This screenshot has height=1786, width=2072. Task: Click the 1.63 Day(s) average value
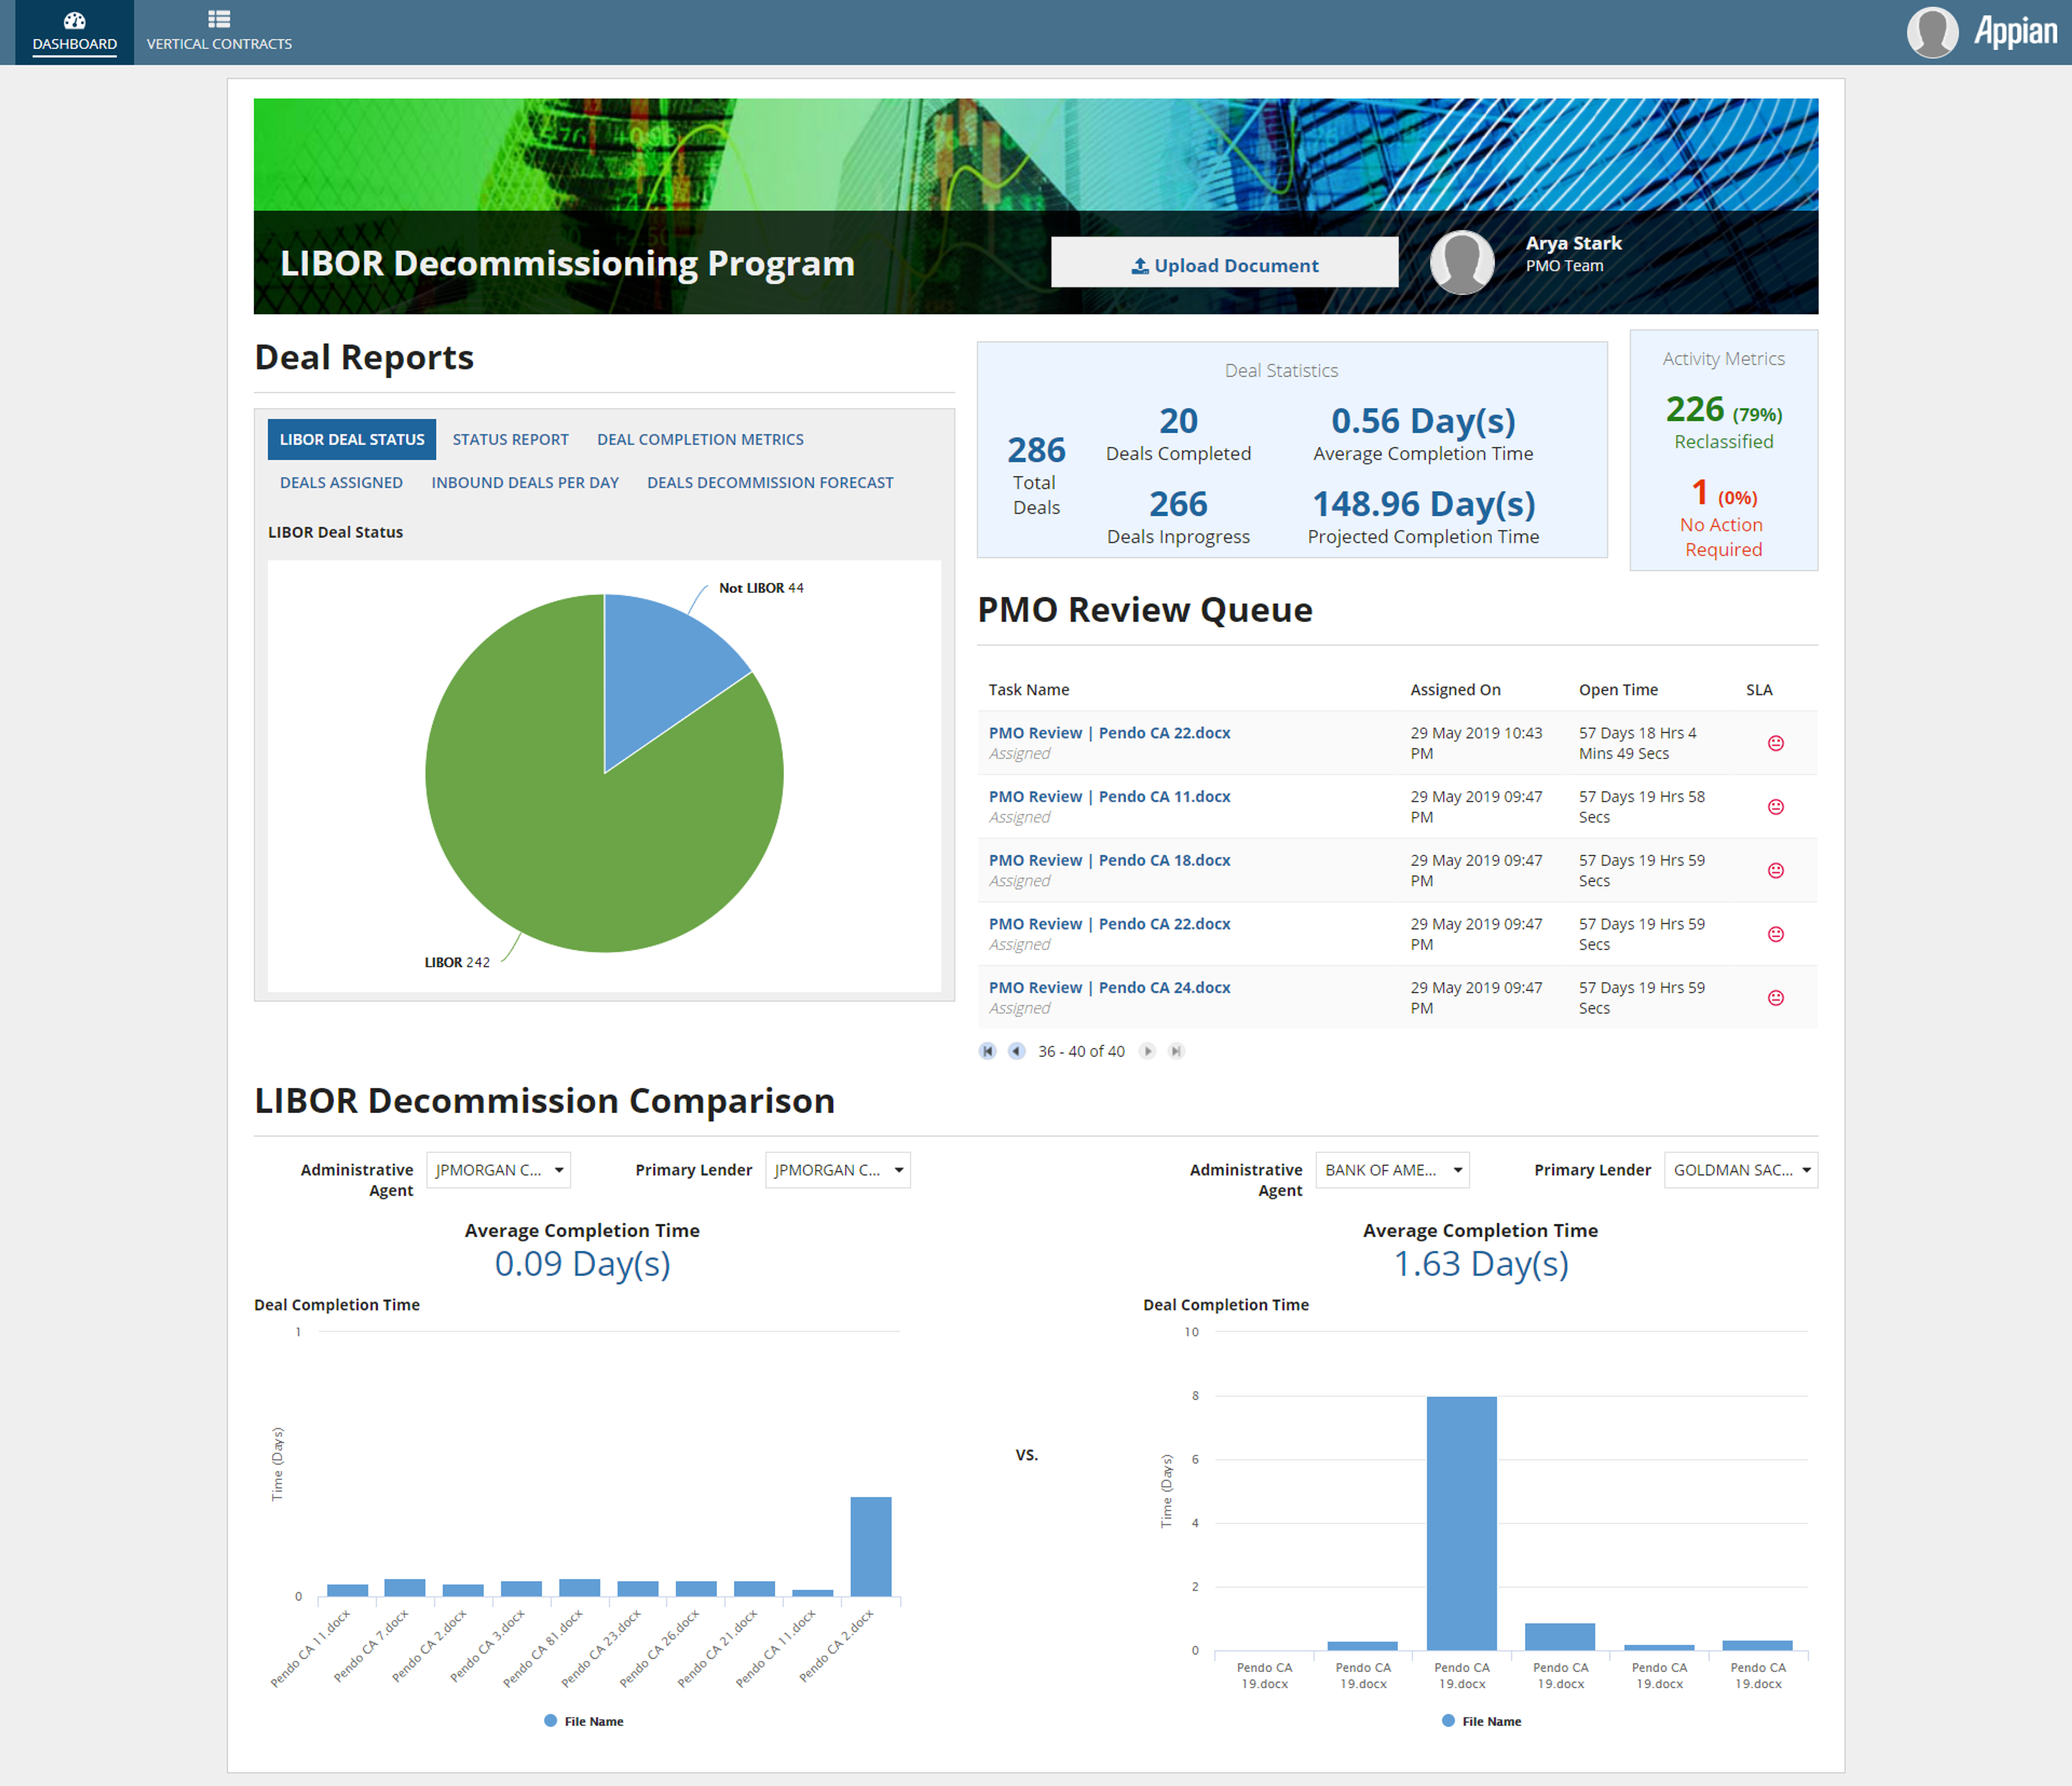pyautogui.click(x=1481, y=1264)
